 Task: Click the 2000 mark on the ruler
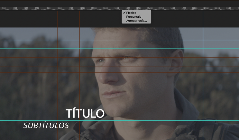tap(195, 8)
